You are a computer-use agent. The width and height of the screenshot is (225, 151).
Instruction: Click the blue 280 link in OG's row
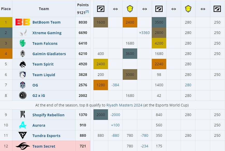coord(188,85)
